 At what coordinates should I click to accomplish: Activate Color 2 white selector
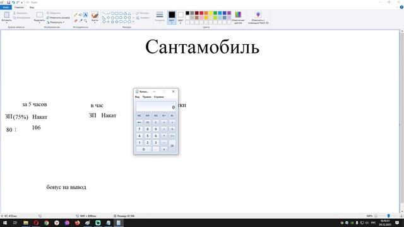click(x=181, y=17)
